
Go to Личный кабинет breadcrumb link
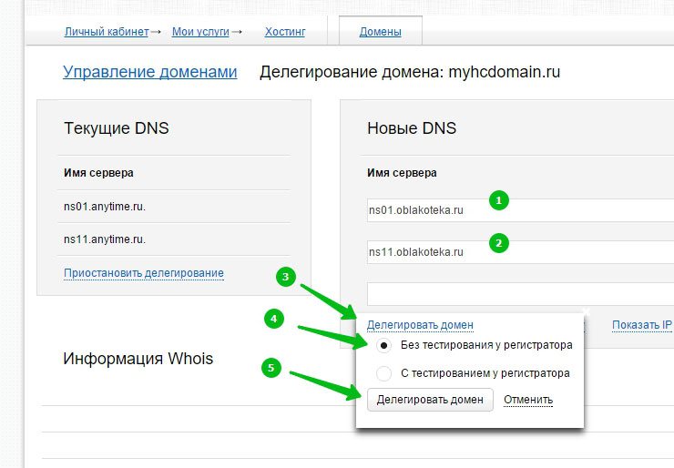[x=106, y=32]
